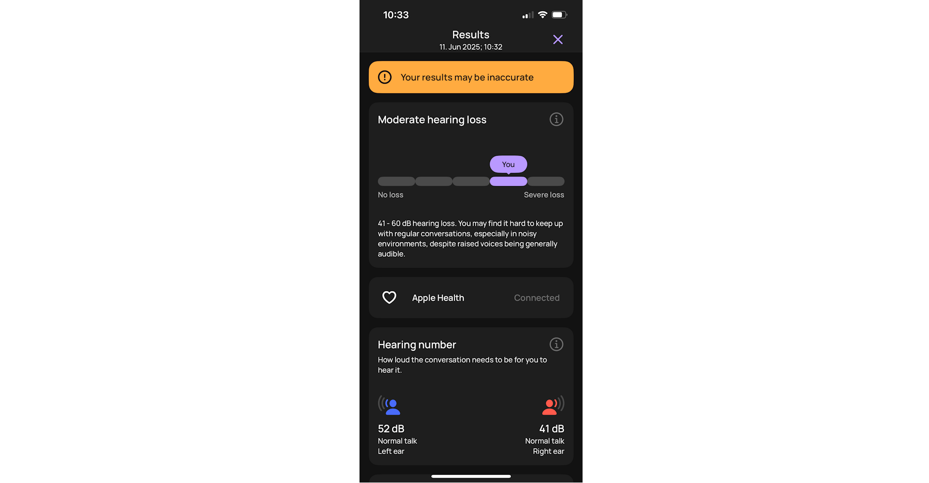Tap the Wi-Fi status icon
This screenshot has height=483, width=929.
(542, 15)
